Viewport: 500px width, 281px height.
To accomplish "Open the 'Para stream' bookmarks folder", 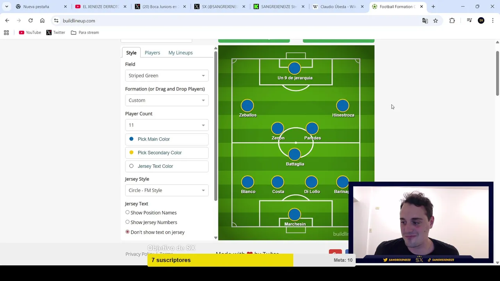I will pyautogui.click(x=85, y=32).
